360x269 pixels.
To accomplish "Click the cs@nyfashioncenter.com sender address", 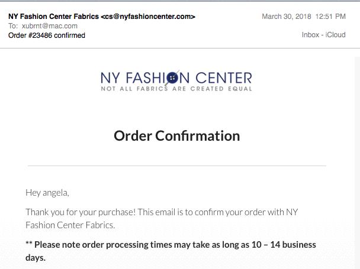I will click(148, 17).
